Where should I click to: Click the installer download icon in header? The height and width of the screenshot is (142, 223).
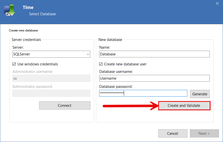[9, 10]
